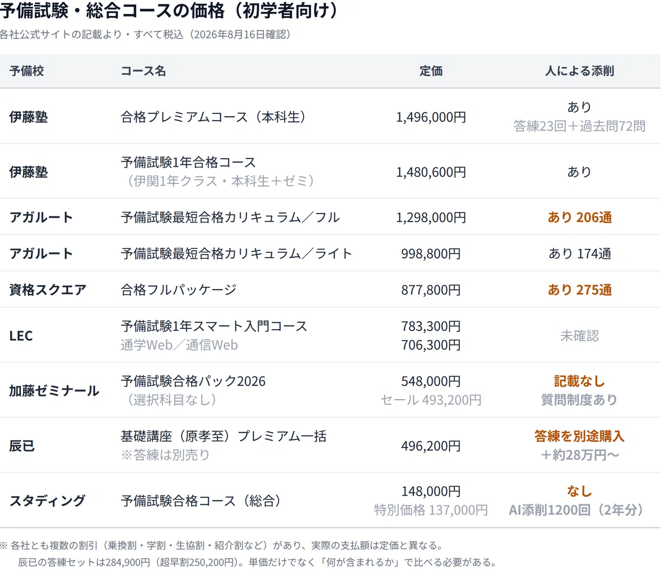
Task: Click the price 548,000円
Action: (431, 382)
